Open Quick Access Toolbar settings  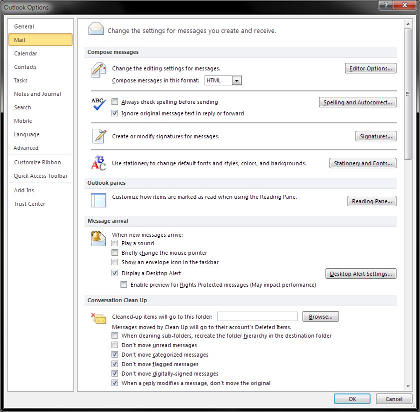pos(40,176)
